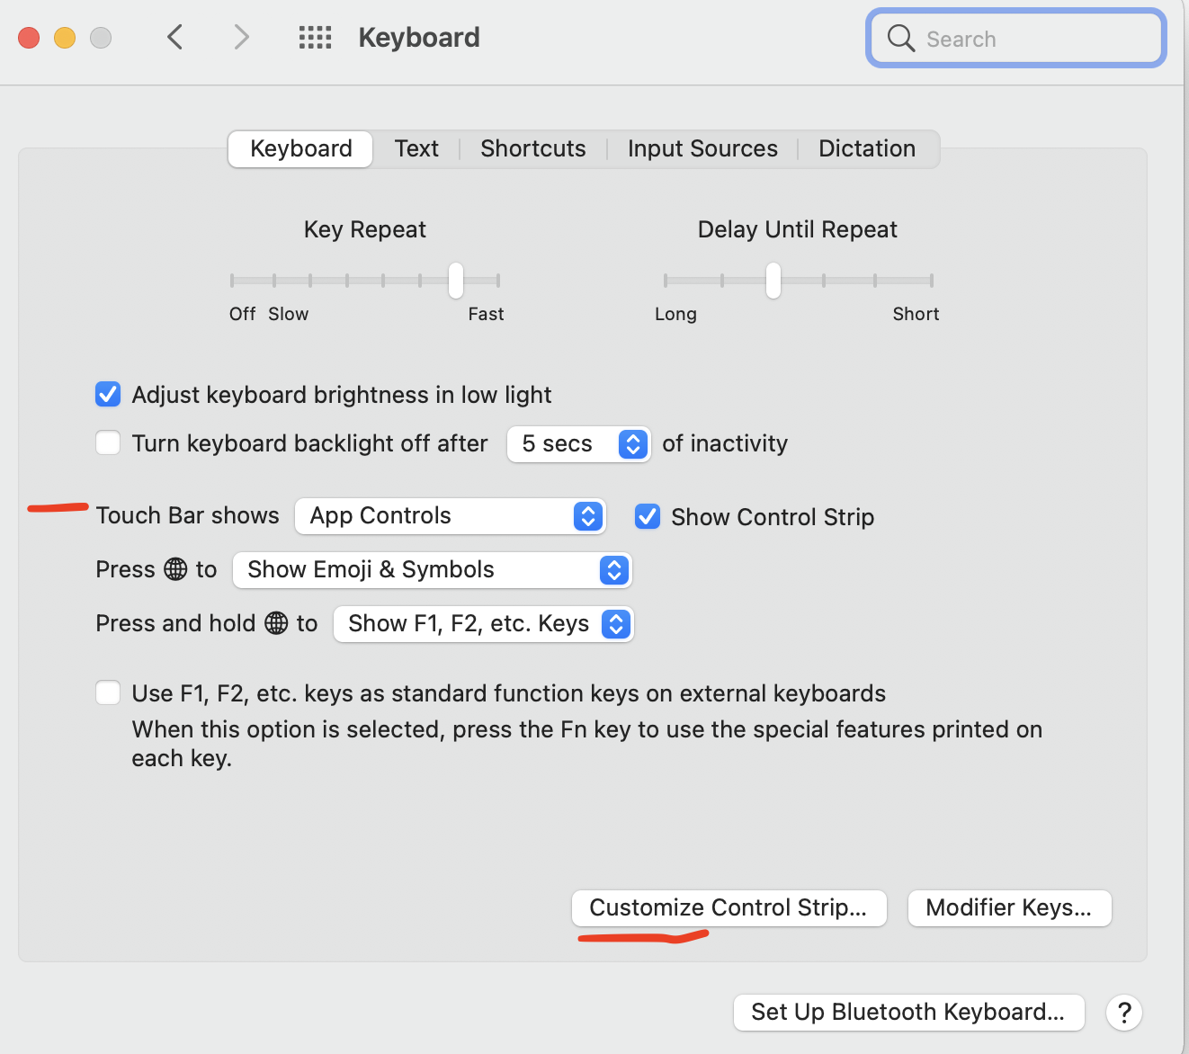1189x1054 pixels.
Task: Go back using the left chevron
Action: [x=175, y=37]
